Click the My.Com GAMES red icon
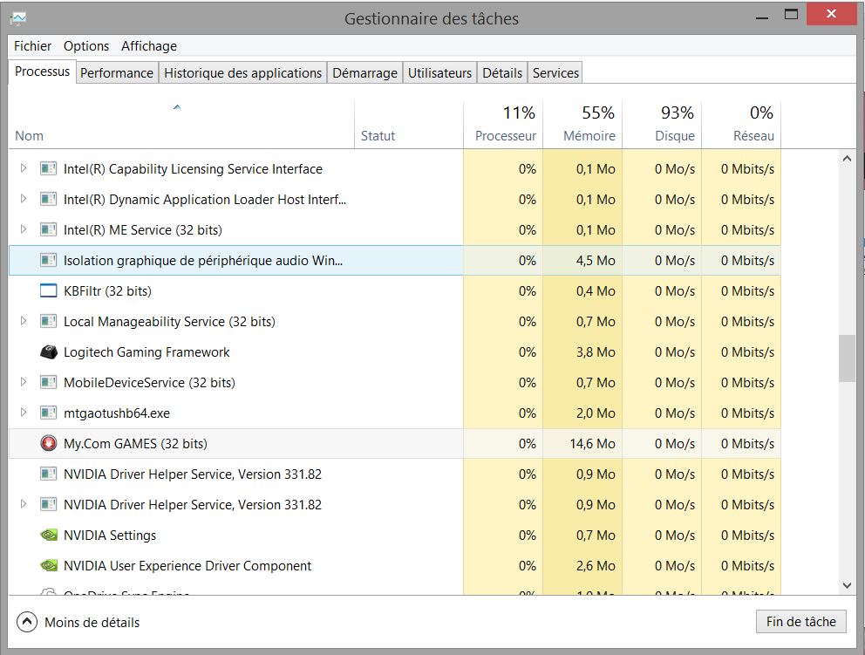Viewport: 865px width, 655px height. [49, 444]
